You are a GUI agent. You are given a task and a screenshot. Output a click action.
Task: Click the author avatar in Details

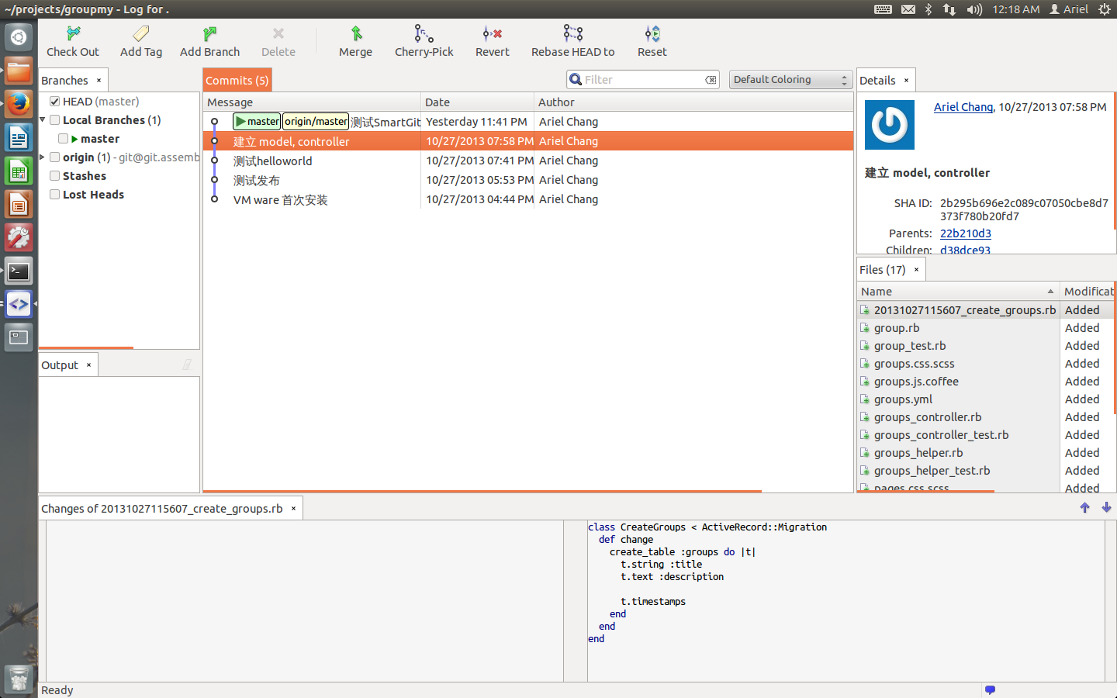[890, 125]
